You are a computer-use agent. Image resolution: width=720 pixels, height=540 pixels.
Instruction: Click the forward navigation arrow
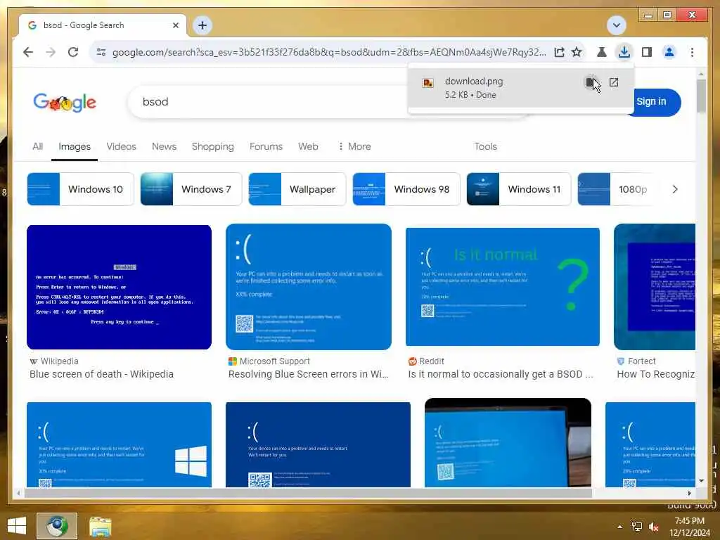pyautogui.click(x=51, y=52)
